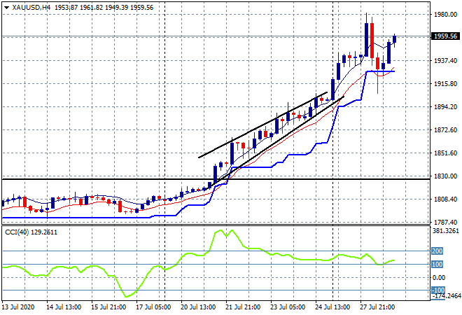Click the 14 Jul 13:00 time label

click(x=64, y=307)
